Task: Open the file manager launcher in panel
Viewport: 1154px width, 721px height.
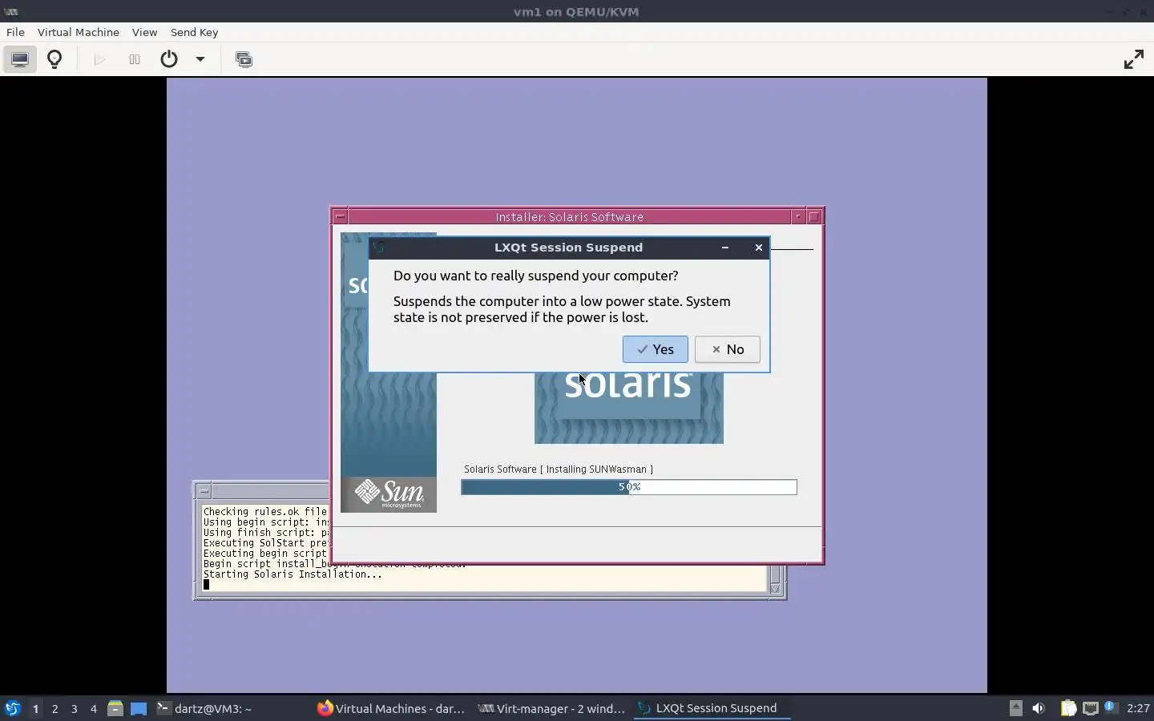Action: 115,708
